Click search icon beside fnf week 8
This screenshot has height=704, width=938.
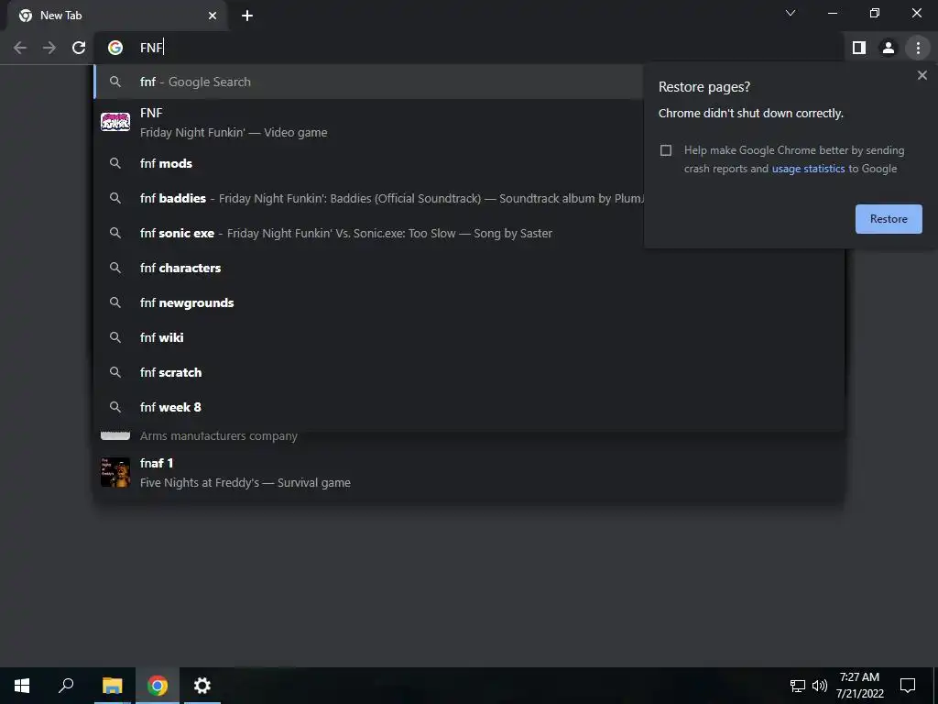coord(115,406)
